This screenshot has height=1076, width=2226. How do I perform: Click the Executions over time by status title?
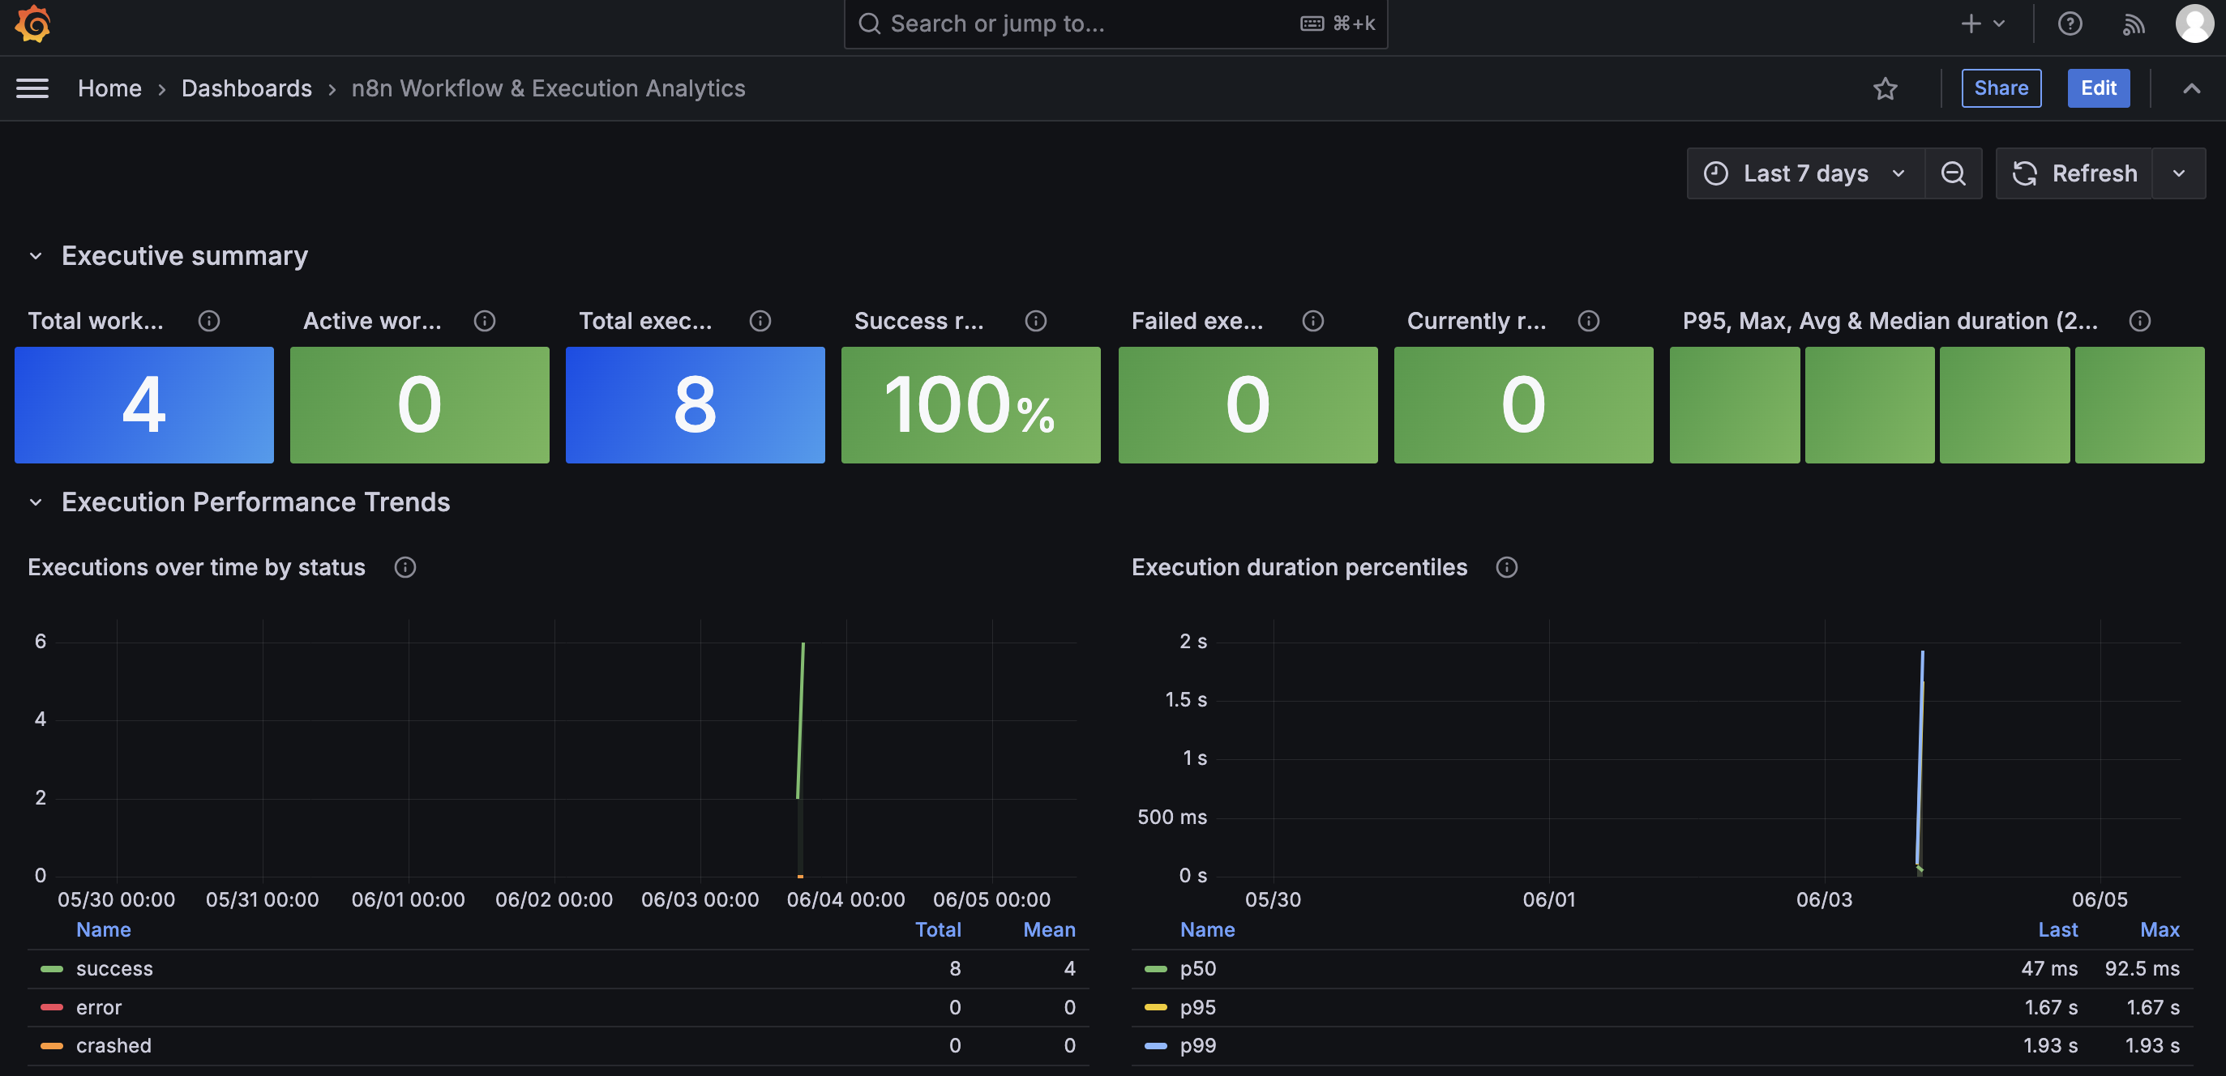point(196,567)
